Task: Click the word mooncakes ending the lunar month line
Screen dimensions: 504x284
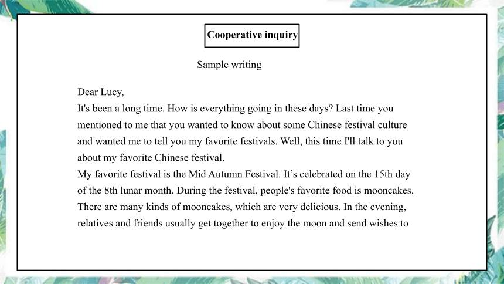Action: (389, 191)
